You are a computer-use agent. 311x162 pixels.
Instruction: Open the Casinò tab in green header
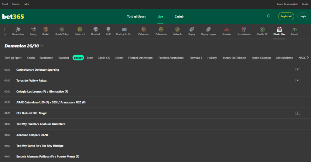[179, 16]
